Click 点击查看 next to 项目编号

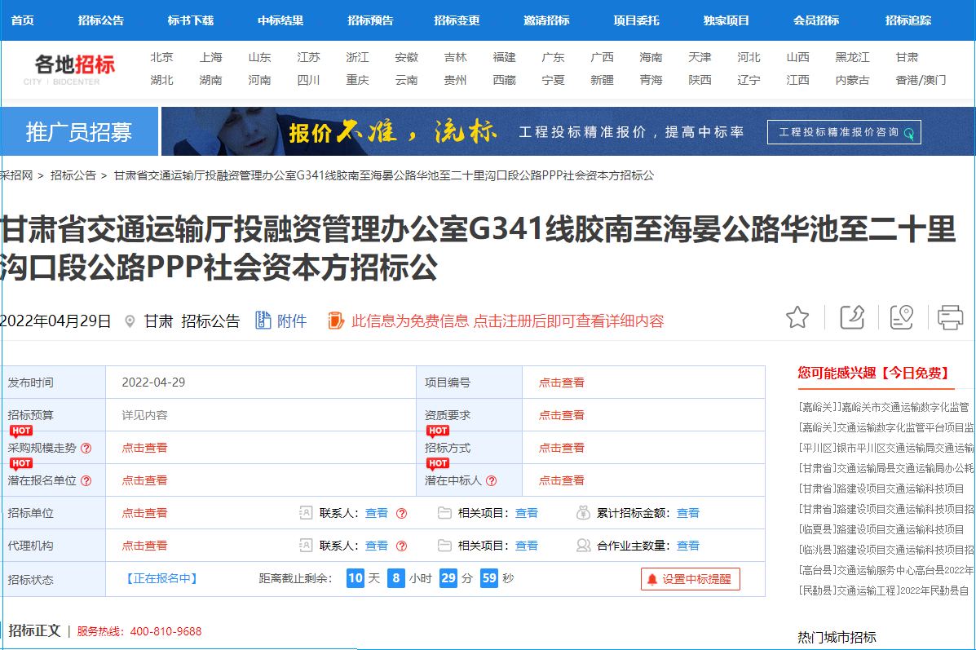point(561,382)
